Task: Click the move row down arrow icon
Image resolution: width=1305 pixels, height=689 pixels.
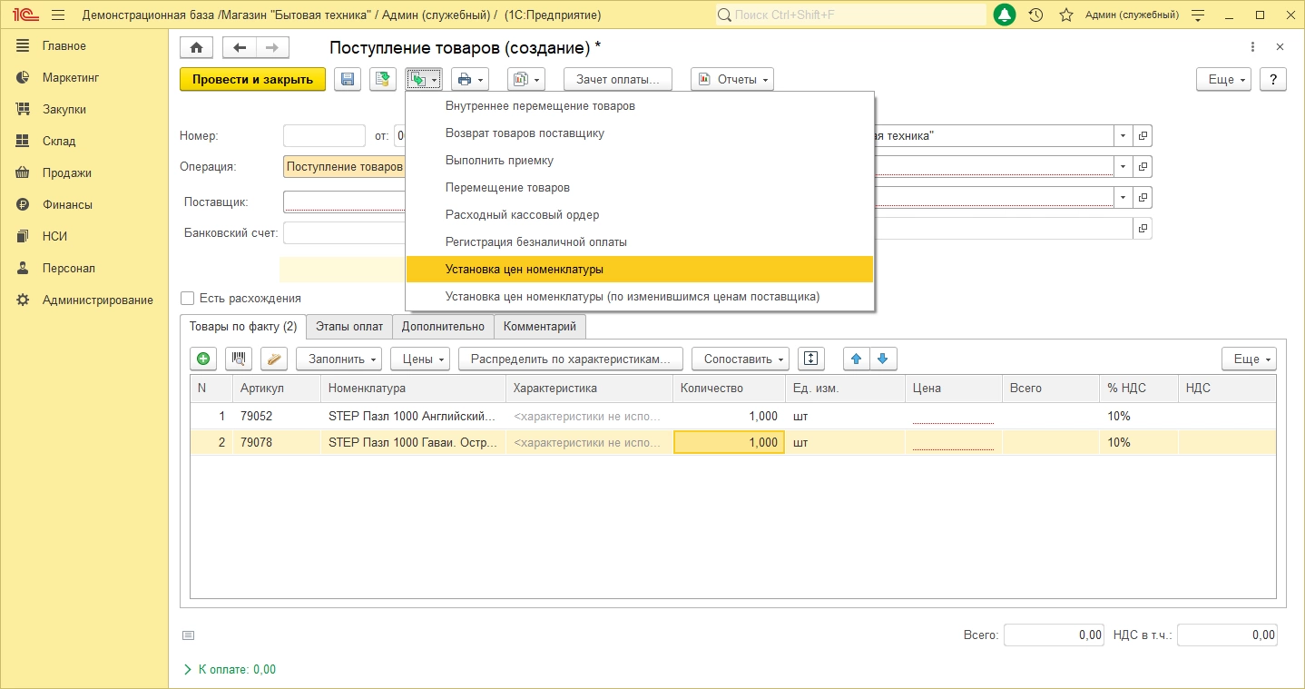Action: tap(883, 359)
